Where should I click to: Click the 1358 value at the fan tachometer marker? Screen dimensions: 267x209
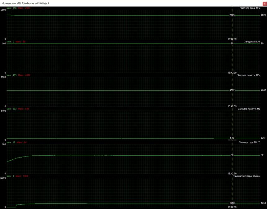[232, 203]
